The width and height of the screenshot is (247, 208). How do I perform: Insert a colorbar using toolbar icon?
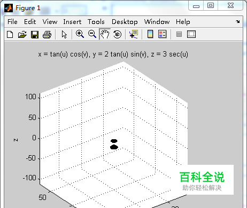pos(150,34)
